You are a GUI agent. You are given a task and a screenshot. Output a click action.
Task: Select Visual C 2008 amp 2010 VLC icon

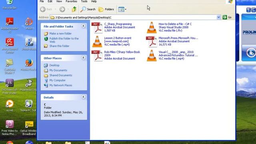152,56
